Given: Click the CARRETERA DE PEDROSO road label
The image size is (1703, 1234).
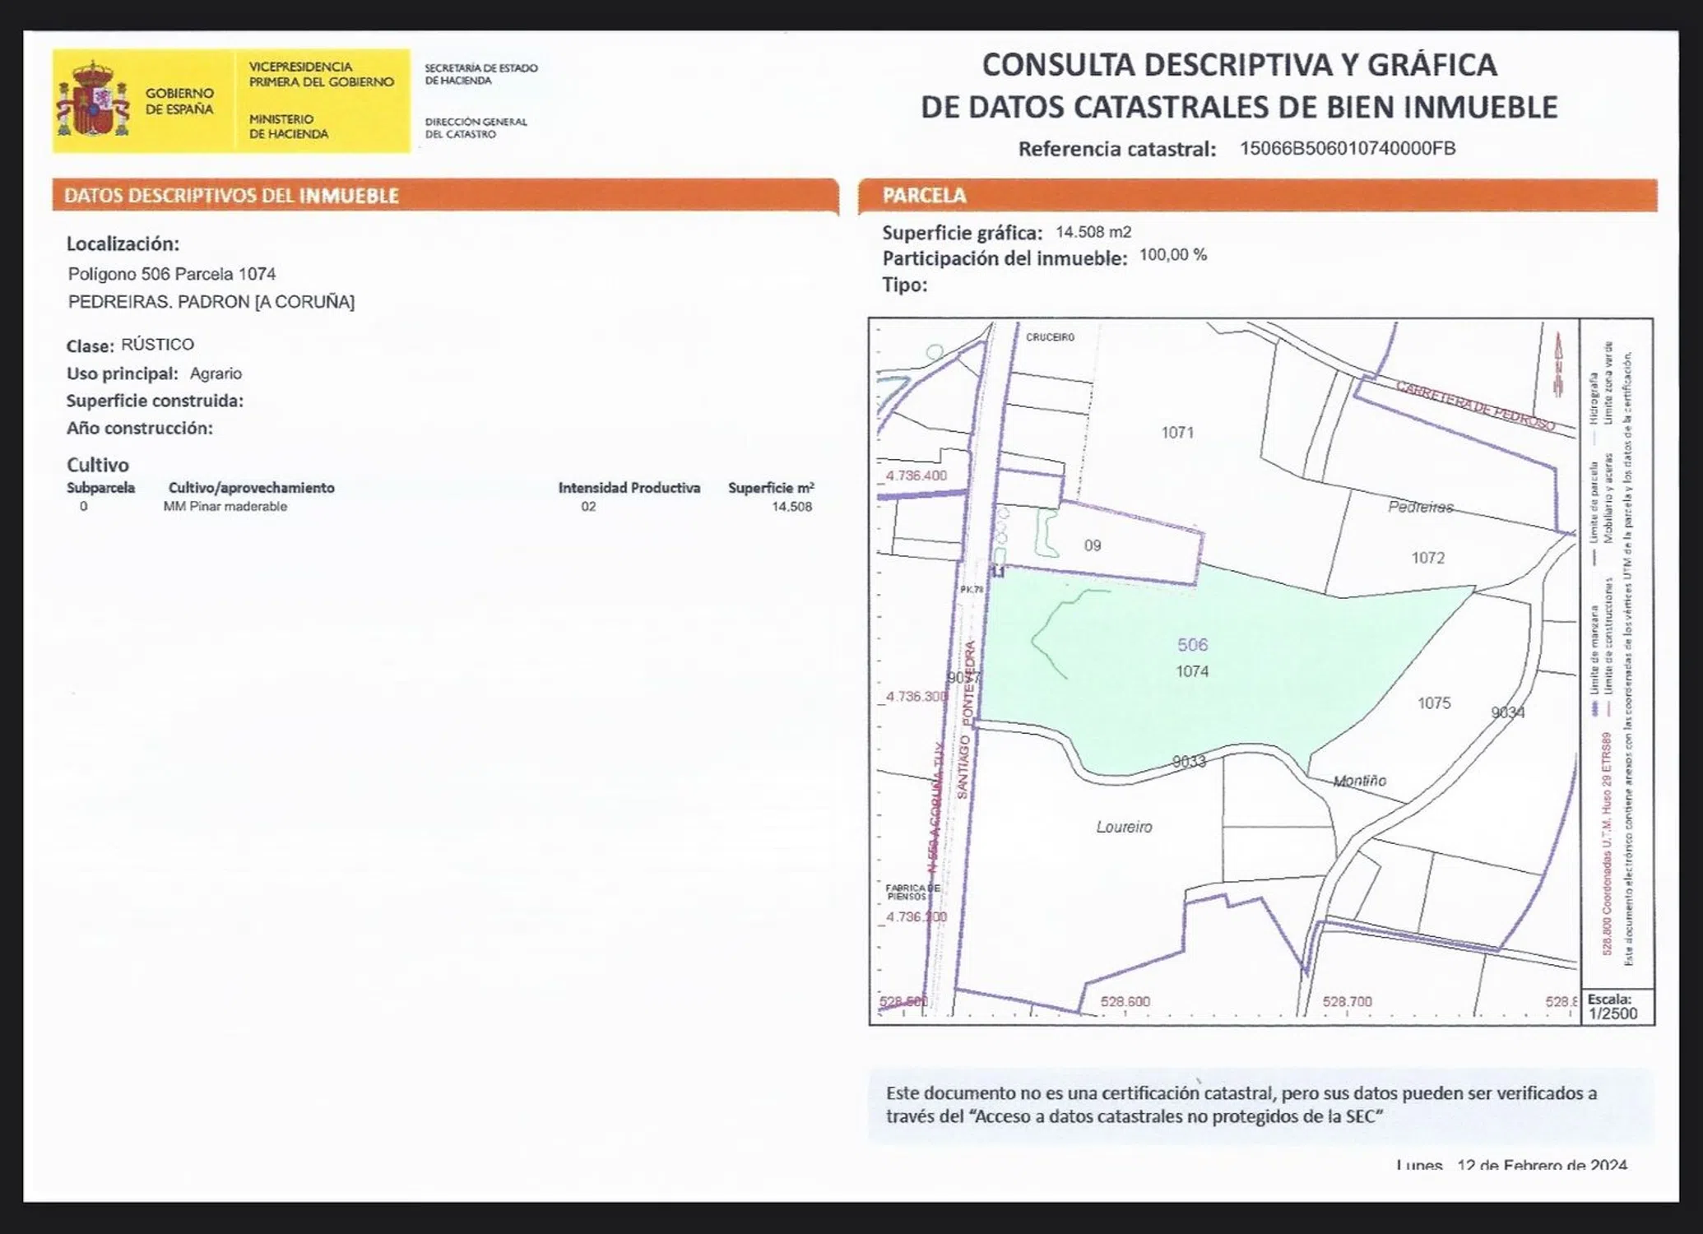Looking at the screenshot, I should [x=1474, y=405].
